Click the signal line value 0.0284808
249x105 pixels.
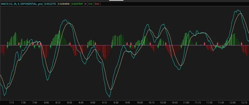pos(64,4)
